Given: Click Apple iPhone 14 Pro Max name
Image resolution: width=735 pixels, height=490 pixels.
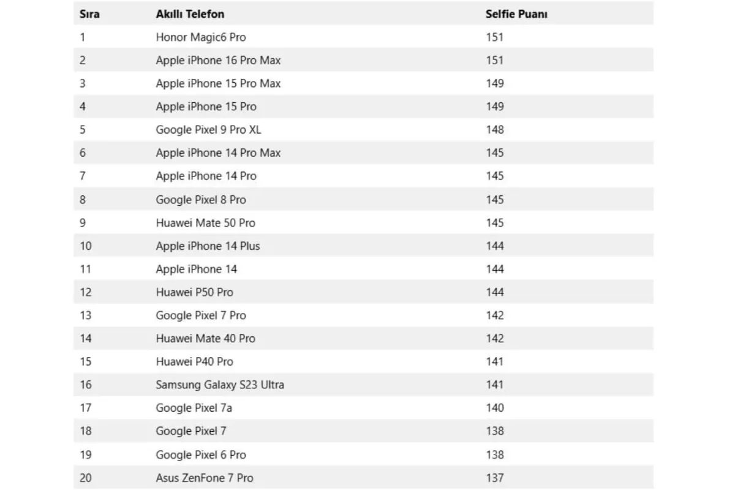Looking at the screenshot, I should tap(218, 153).
